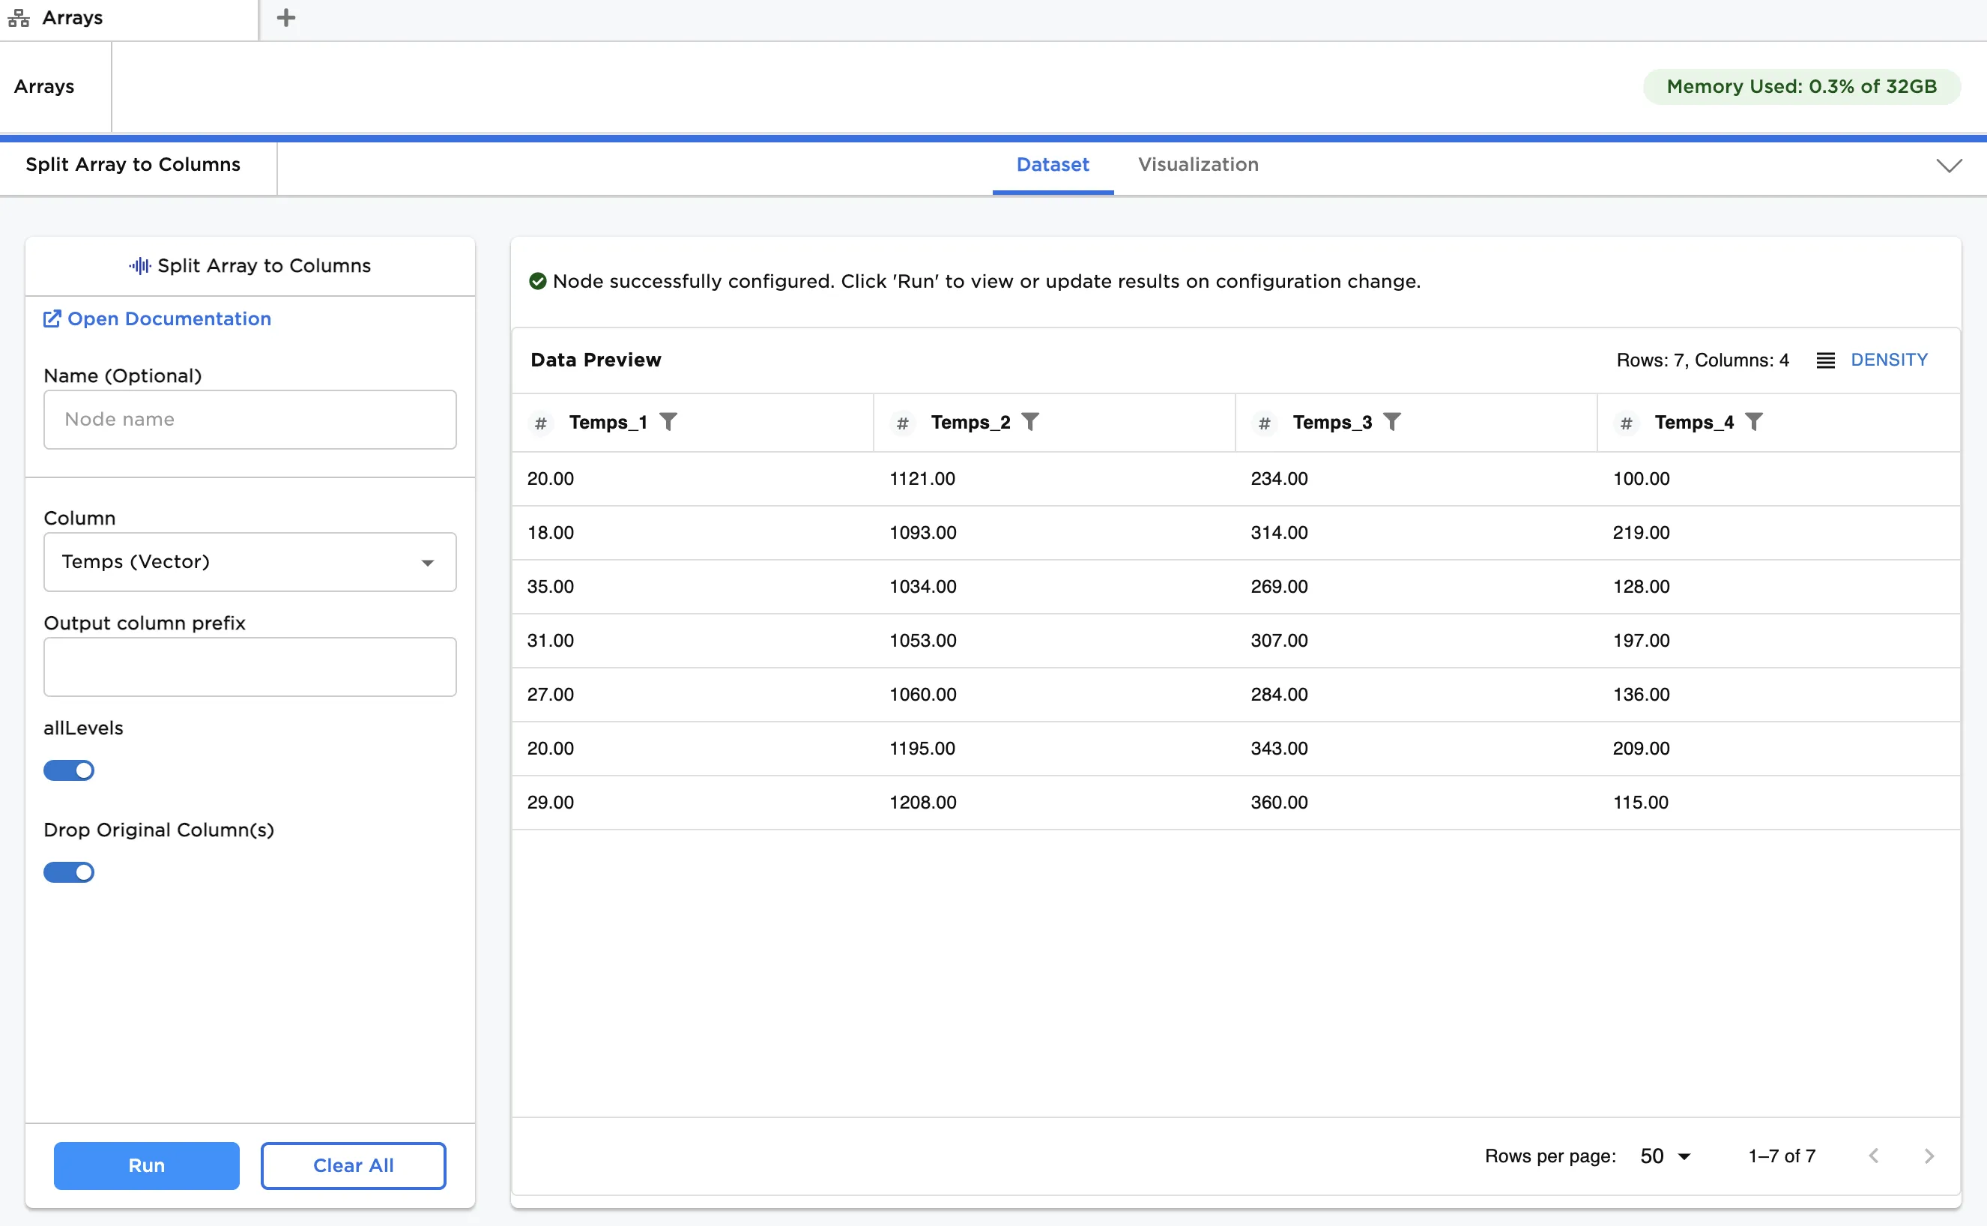The image size is (1987, 1226).
Task: Click the density lines icon
Action: (1825, 360)
